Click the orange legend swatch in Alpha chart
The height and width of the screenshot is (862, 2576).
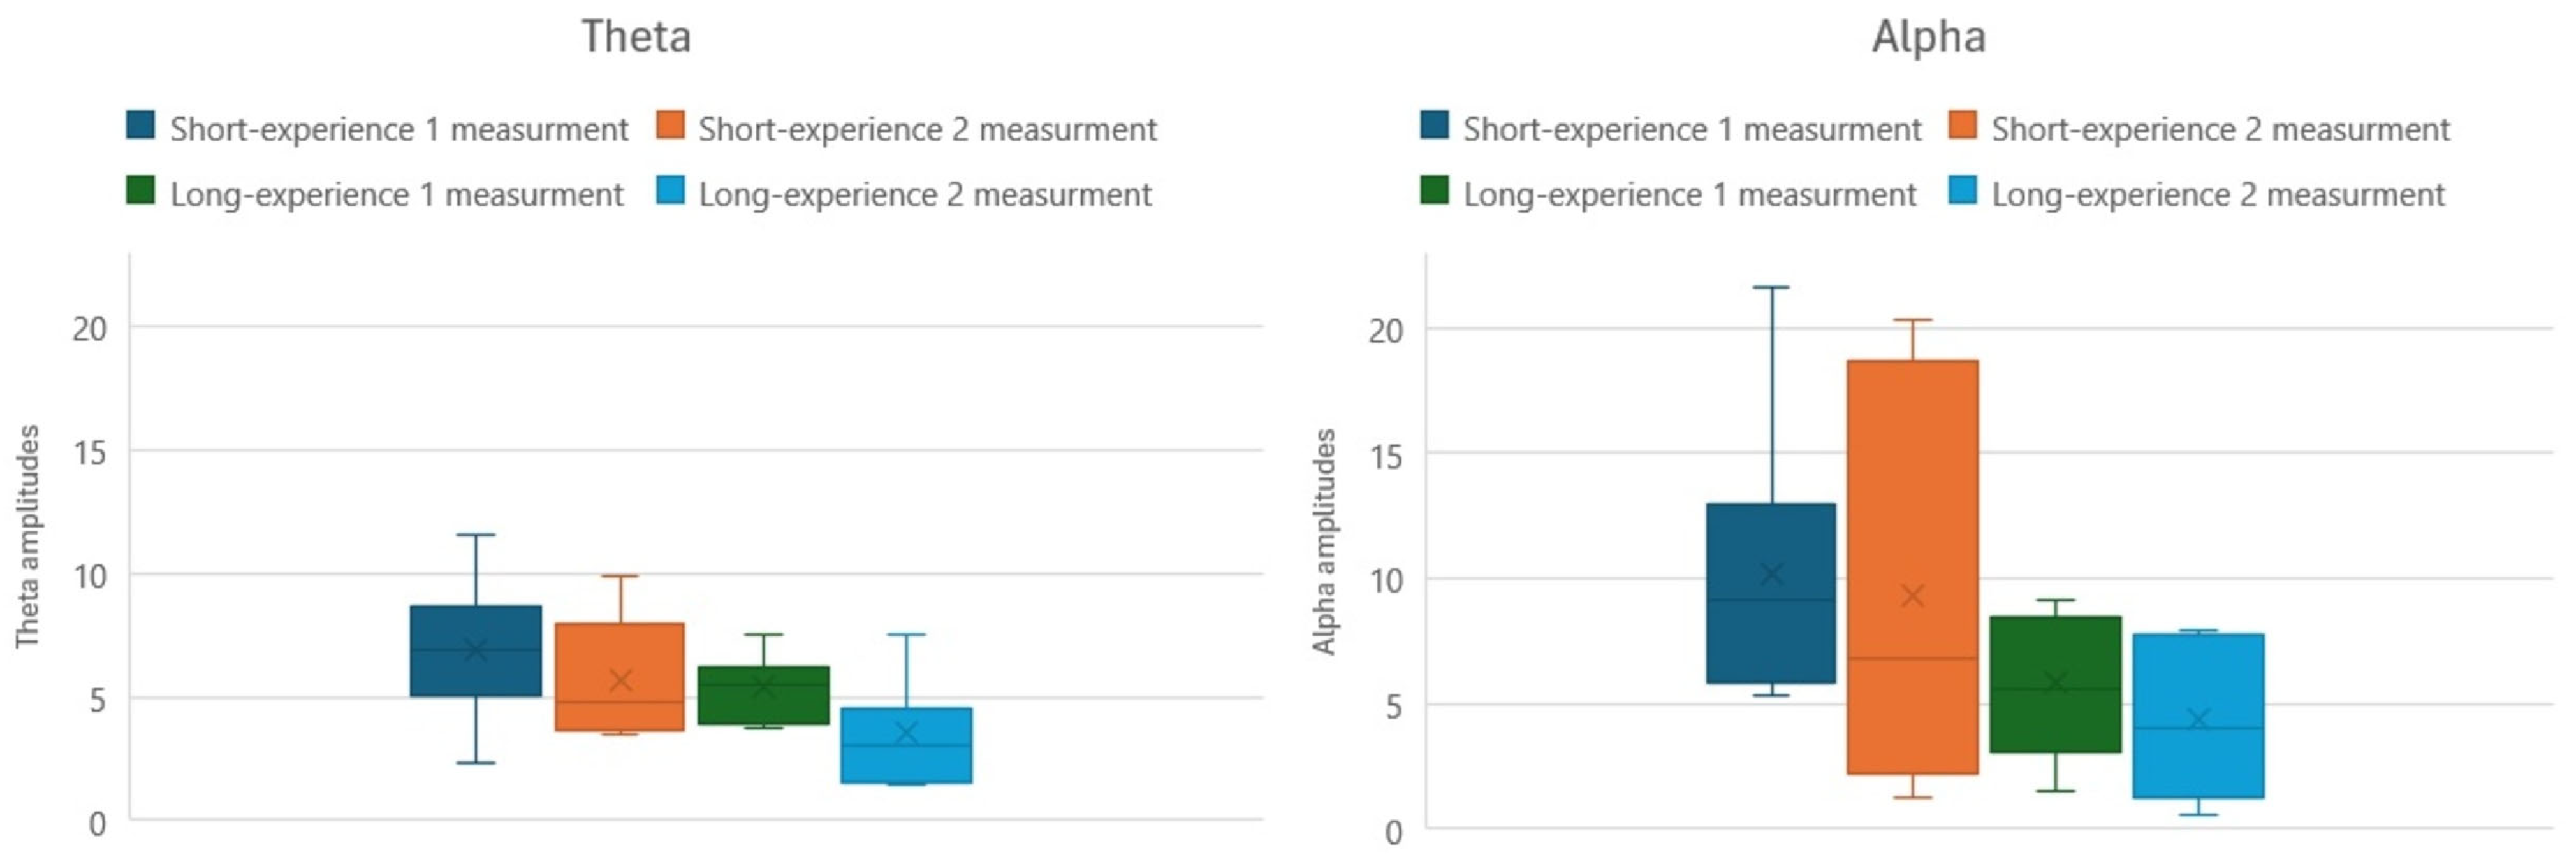tap(1963, 126)
